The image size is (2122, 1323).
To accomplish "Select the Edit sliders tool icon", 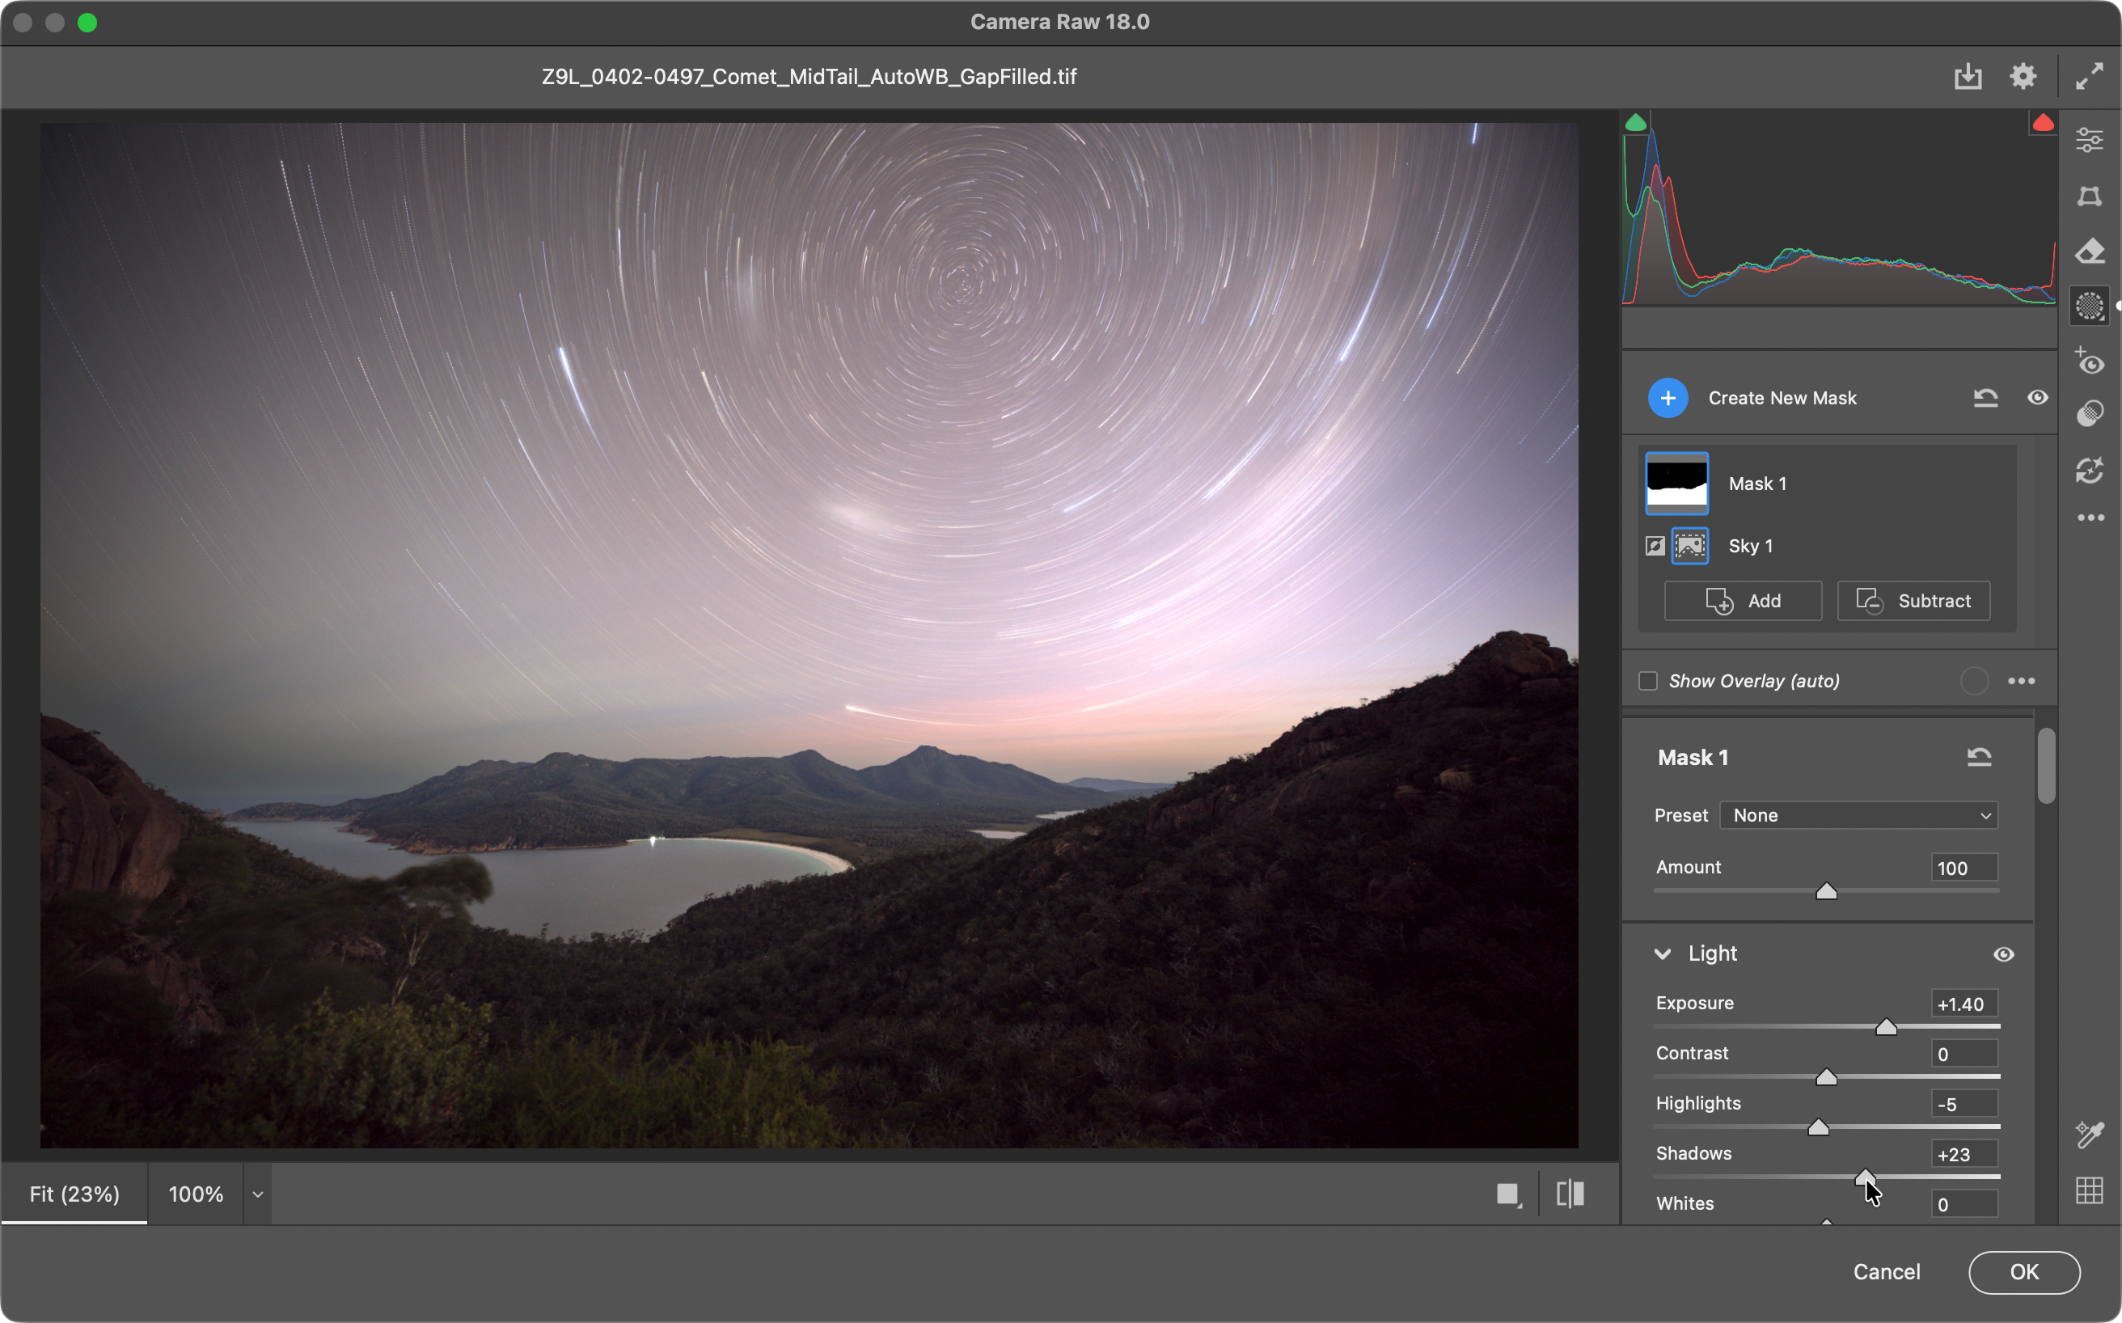I will click(x=2090, y=140).
